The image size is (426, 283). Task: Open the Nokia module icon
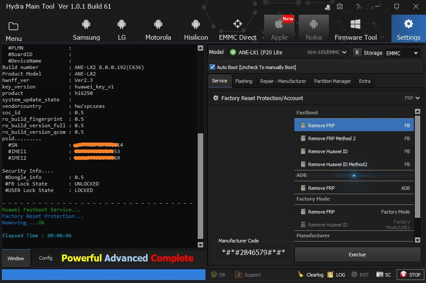(x=313, y=25)
